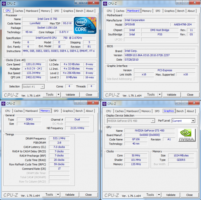Click the BIOS Date value 07/28/2010
201x200 pixels.
click(x=160, y=60)
